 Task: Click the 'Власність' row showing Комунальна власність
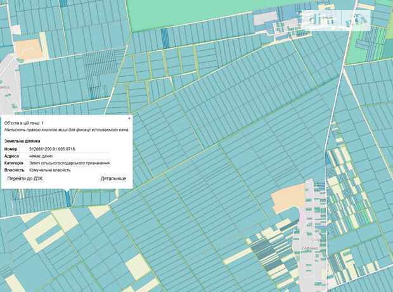(x=49, y=169)
